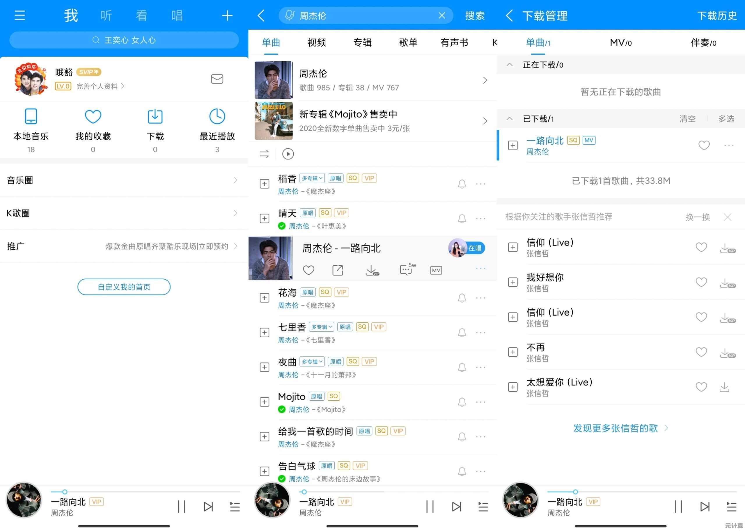Favorite 我好想你 by 张信哲
745x531 pixels.
701,282
